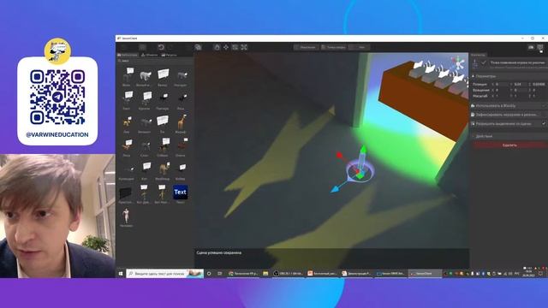Click the checkmark icon in the inspector header
This screenshot has width=548, height=308.
(x=484, y=62)
